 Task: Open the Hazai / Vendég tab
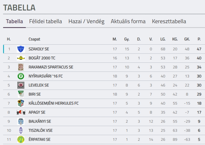86,21
